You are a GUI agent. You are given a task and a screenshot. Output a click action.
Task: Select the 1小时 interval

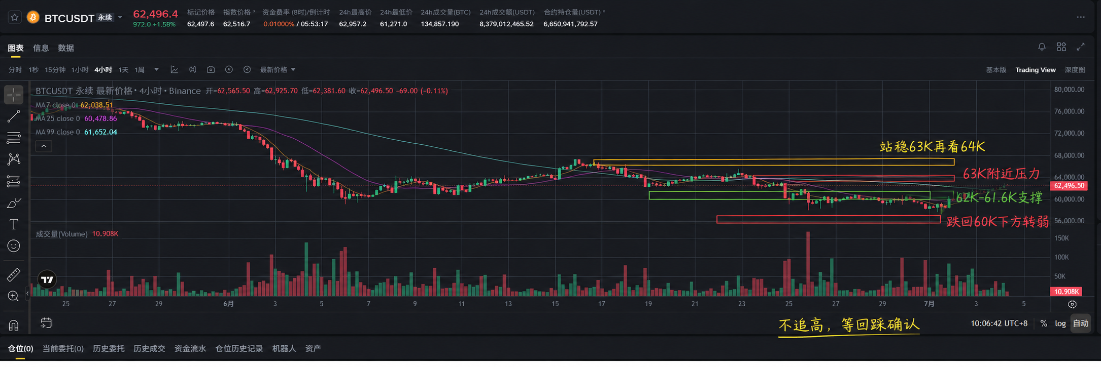(80, 70)
